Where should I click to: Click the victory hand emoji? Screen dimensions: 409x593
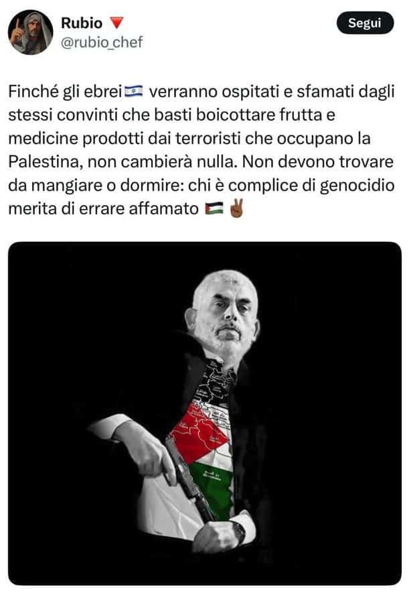(237, 208)
